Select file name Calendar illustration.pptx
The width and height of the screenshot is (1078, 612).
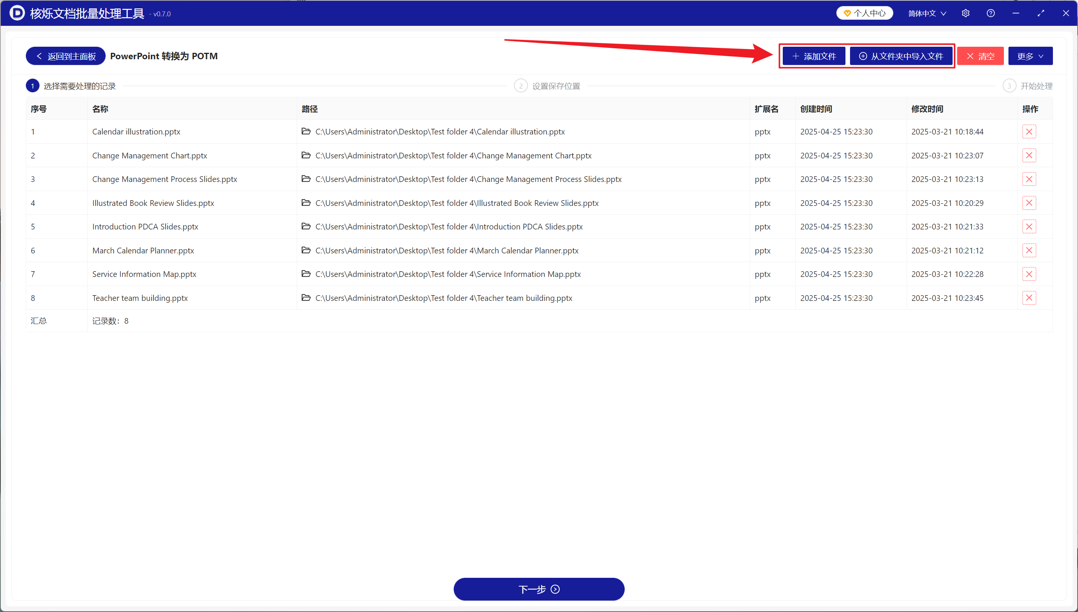pyautogui.click(x=136, y=131)
